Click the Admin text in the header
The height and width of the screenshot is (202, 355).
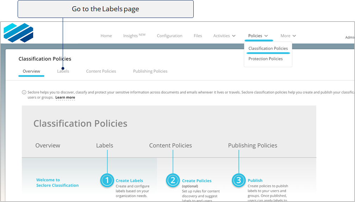350,38
